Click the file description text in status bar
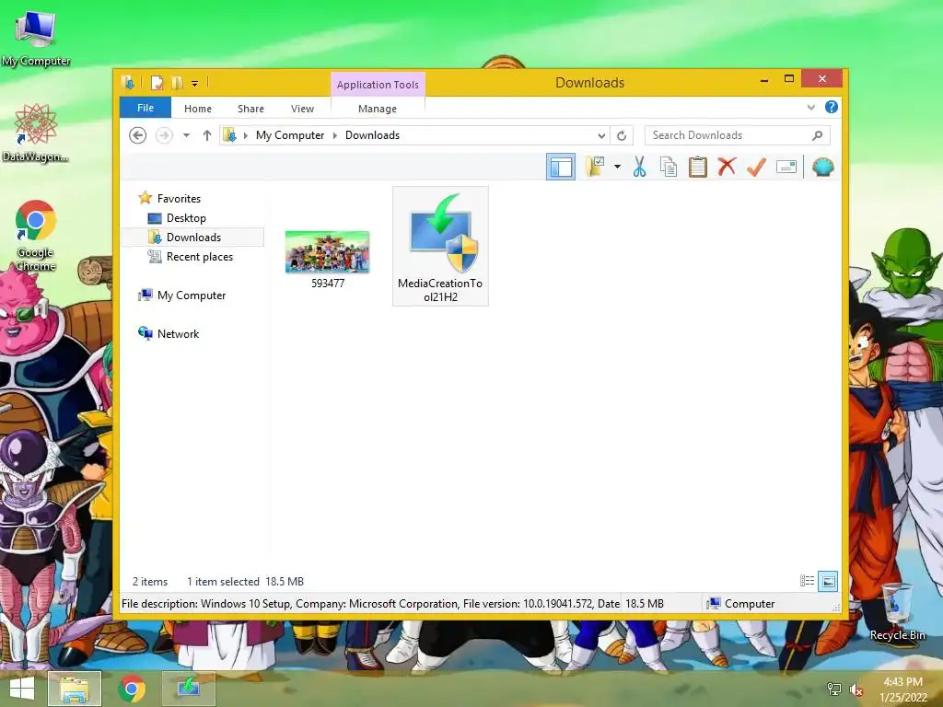 click(x=370, y=604)
